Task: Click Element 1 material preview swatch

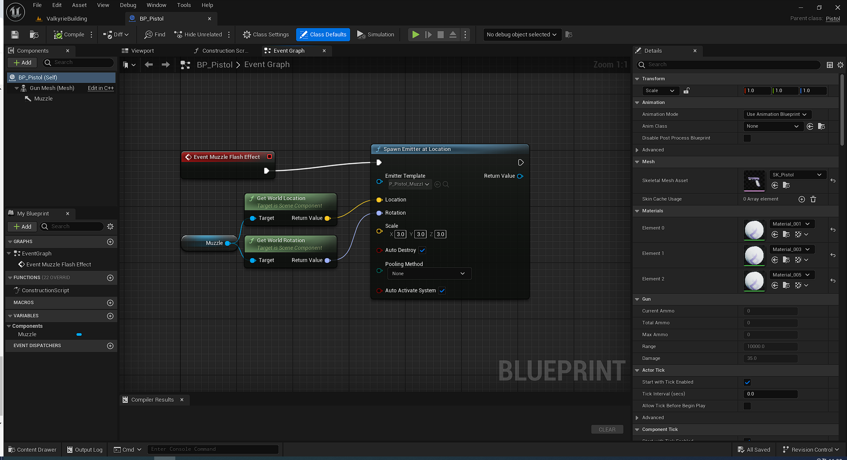Action: 754,255
